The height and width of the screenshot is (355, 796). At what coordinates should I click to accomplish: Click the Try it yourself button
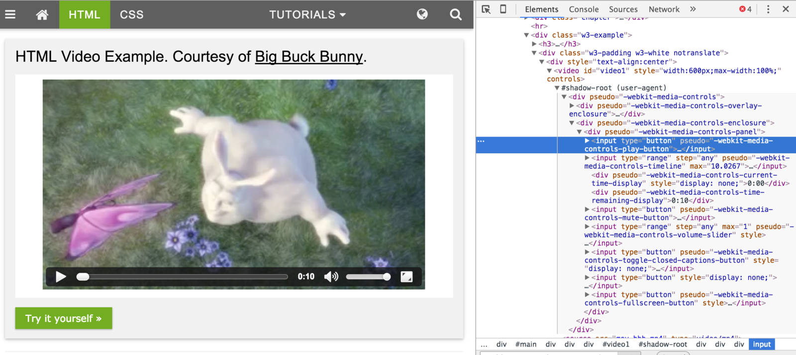[64, 318]
